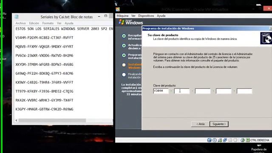Click the fifth product key field
The width and height of the screenshot is (272, 153).
pyautogui.click(x=244, y=91)
